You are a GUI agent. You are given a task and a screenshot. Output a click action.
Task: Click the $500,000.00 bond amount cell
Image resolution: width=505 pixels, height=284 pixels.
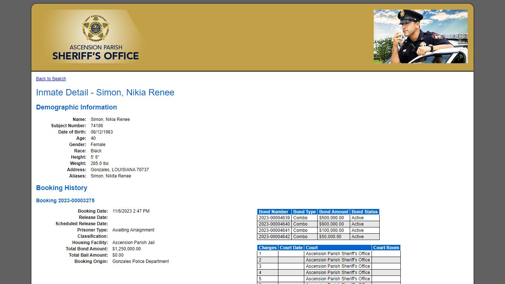pos(334,218)
